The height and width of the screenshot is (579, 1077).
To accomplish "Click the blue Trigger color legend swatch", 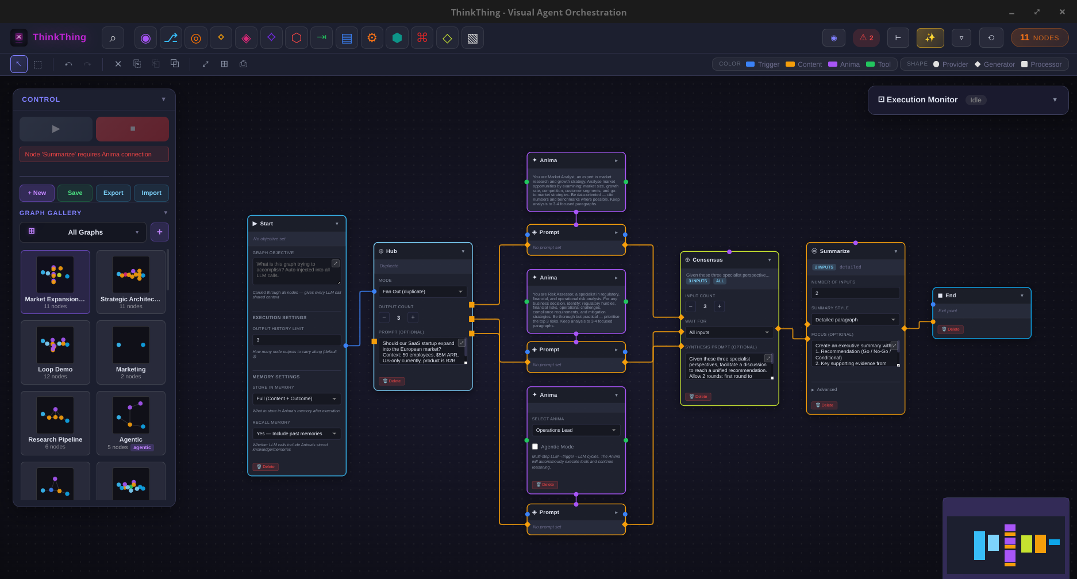I will point(750,64).
